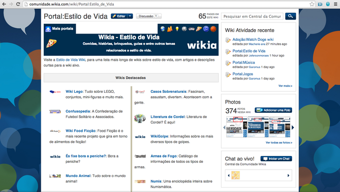The image size is (340, 192).
Task: Click the wikia logo in the banner
Action: coord(202,45)
